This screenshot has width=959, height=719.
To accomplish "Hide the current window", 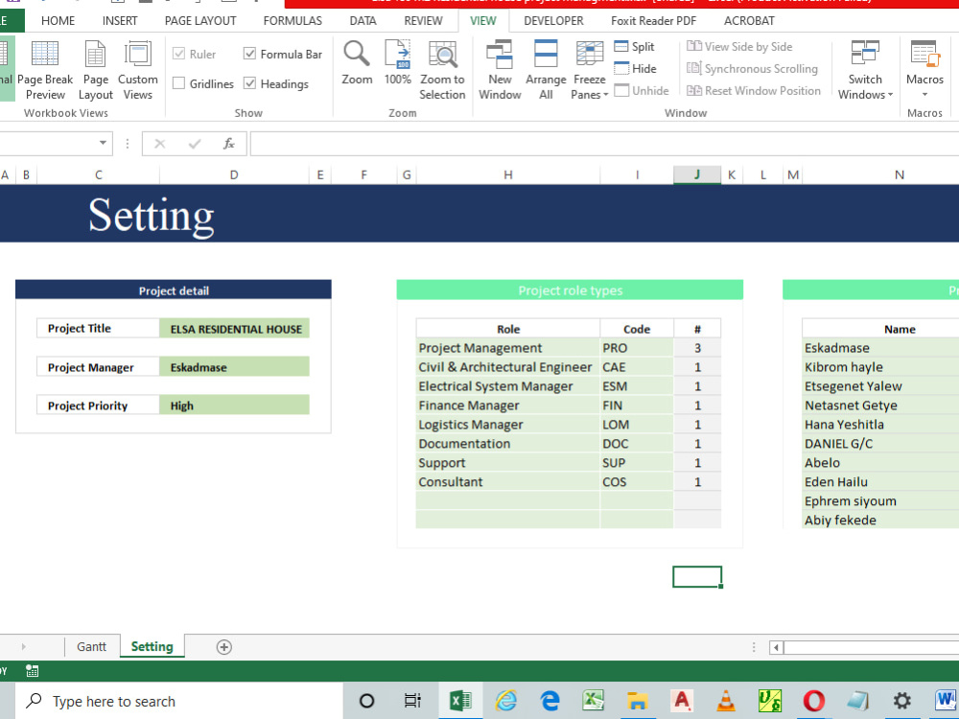I will [635, 68].
